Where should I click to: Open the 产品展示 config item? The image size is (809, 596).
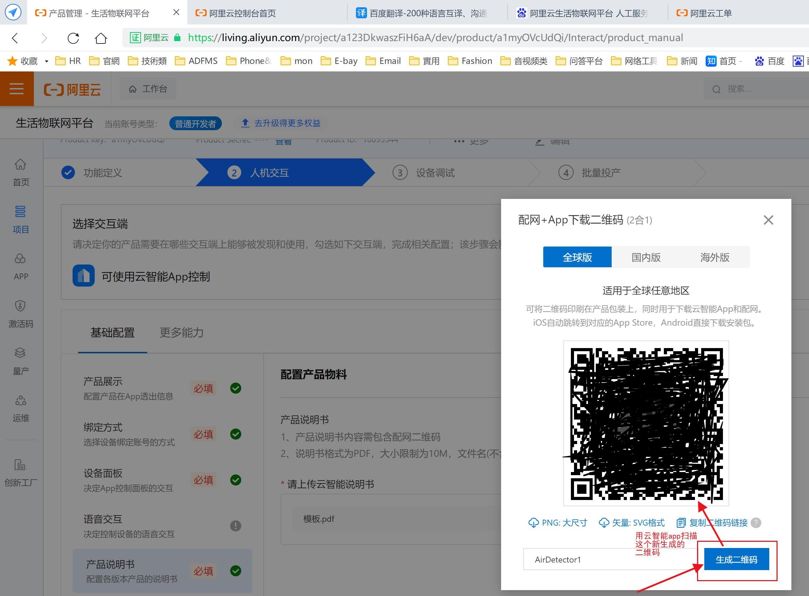tap(162, 388)
